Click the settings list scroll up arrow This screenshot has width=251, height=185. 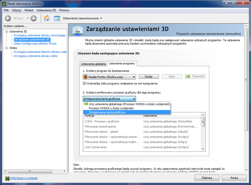(x=203, y=115)
